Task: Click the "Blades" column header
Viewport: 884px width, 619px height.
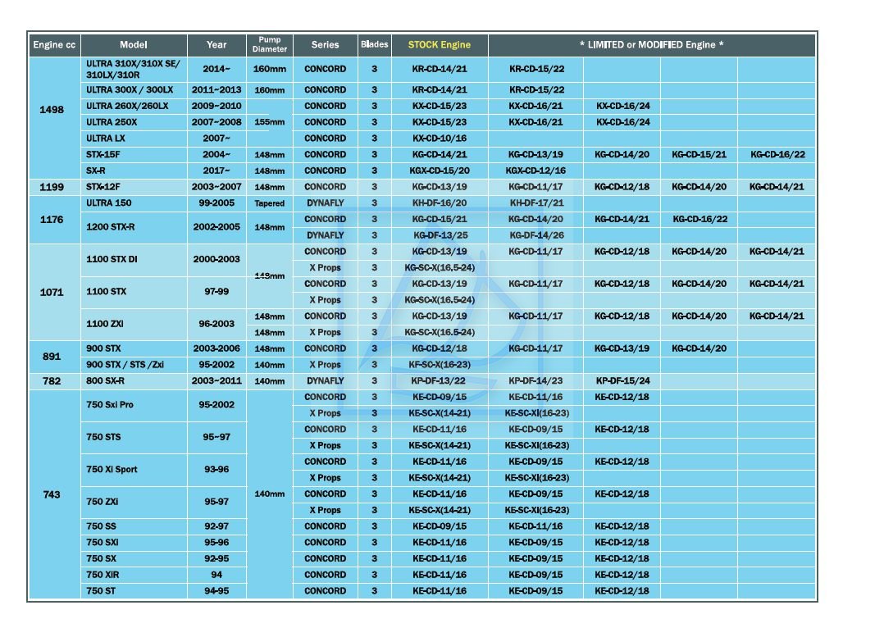Action: 374,45
